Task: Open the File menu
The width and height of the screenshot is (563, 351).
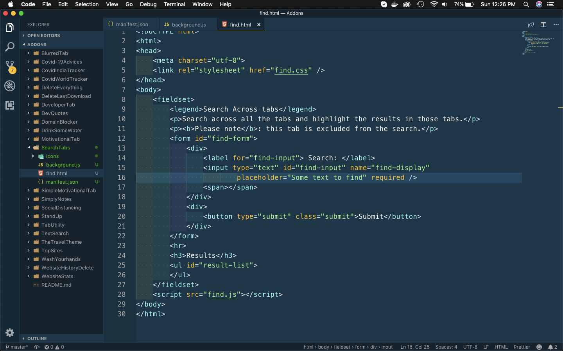Action: coord(47,4)
